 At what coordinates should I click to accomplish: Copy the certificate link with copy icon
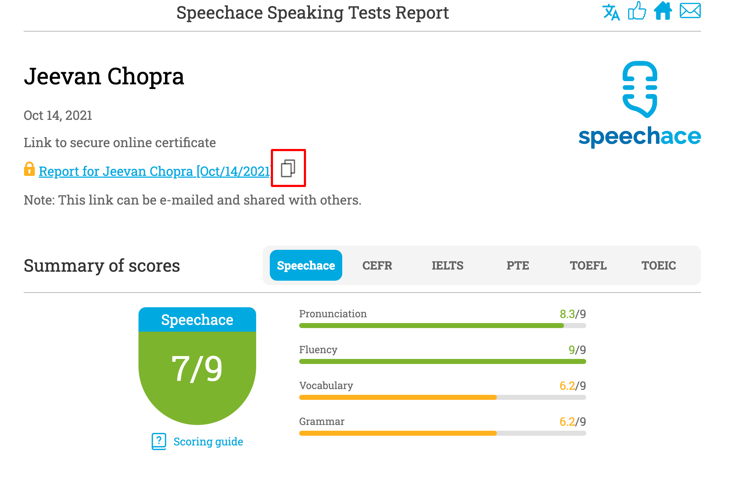click(x=288, y=168)
